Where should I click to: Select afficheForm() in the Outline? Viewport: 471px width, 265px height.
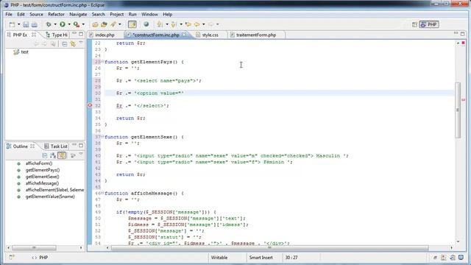39,163
